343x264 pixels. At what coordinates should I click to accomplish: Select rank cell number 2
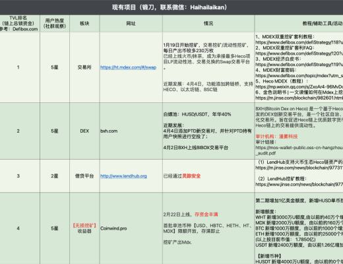click(x=20, y=131)
